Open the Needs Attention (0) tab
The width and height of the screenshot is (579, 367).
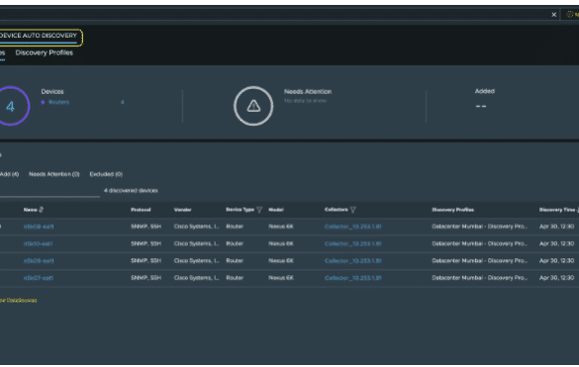click(x=54, y=174)
